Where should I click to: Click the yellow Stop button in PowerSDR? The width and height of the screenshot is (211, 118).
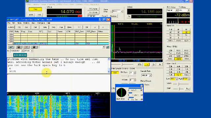click(x=35, y=9)
